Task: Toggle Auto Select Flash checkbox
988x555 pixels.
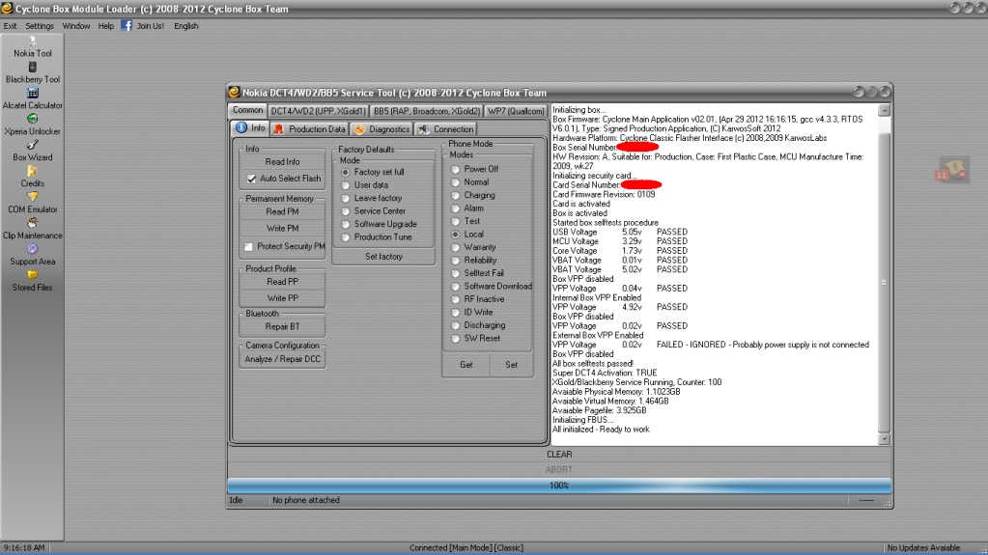Action: 251,179
